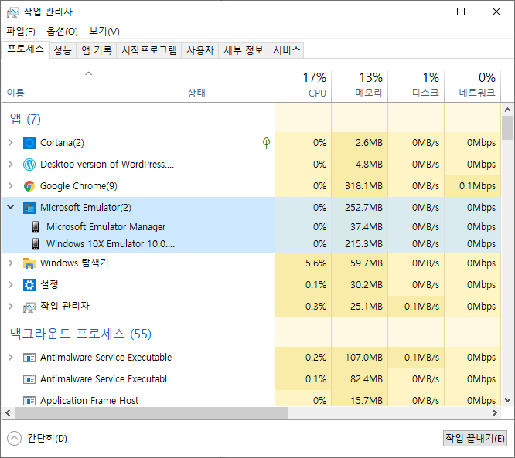Click the Task Manager title bar icon

click(x=13, y=12)
